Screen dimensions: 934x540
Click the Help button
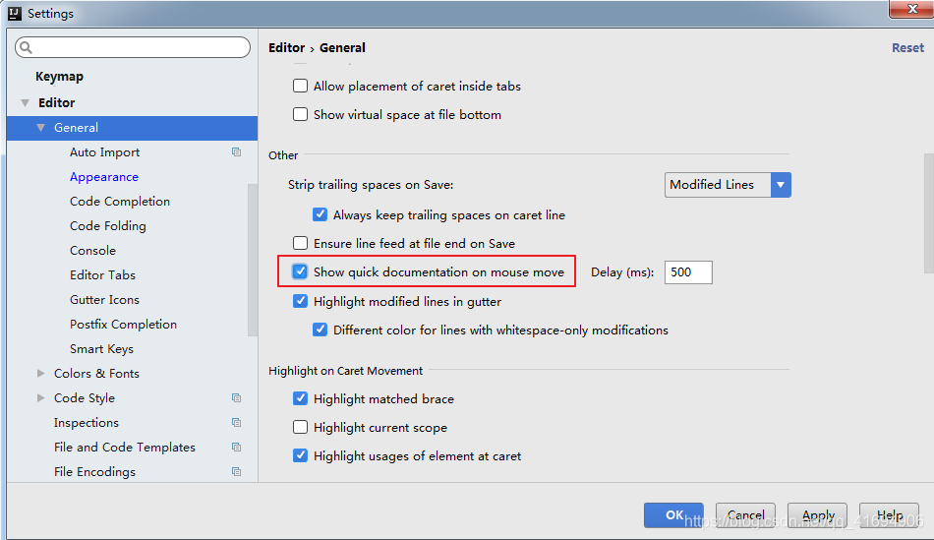point(890,515)
